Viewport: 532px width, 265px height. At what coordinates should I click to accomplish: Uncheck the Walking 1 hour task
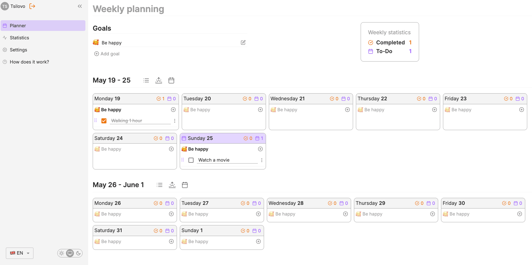coord(104,121)
